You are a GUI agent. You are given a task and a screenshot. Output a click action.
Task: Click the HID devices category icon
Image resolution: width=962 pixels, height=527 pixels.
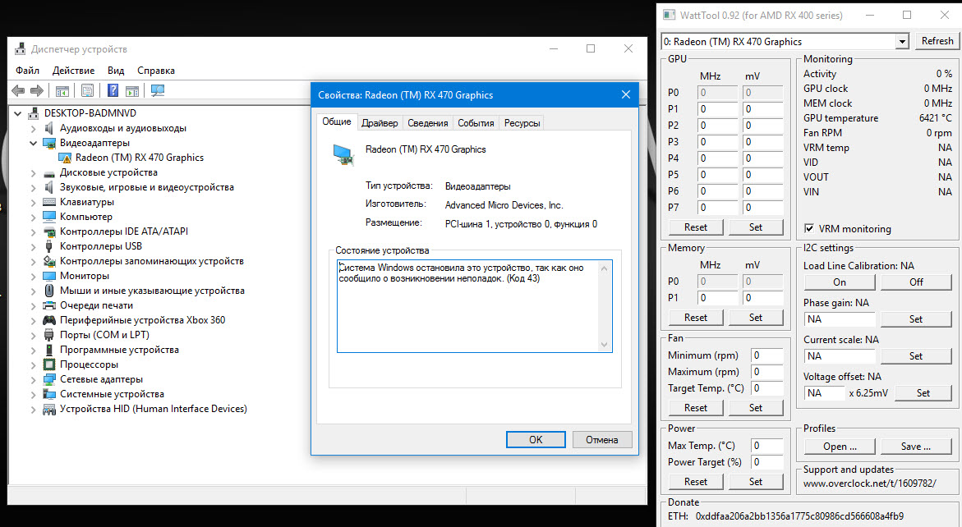[x=49, y=409]
